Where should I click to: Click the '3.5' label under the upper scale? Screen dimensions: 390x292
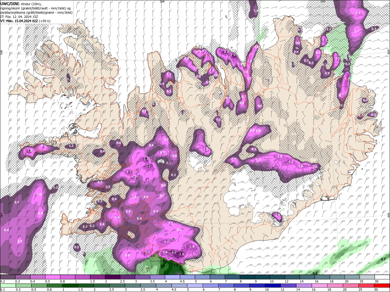point(152,281)
